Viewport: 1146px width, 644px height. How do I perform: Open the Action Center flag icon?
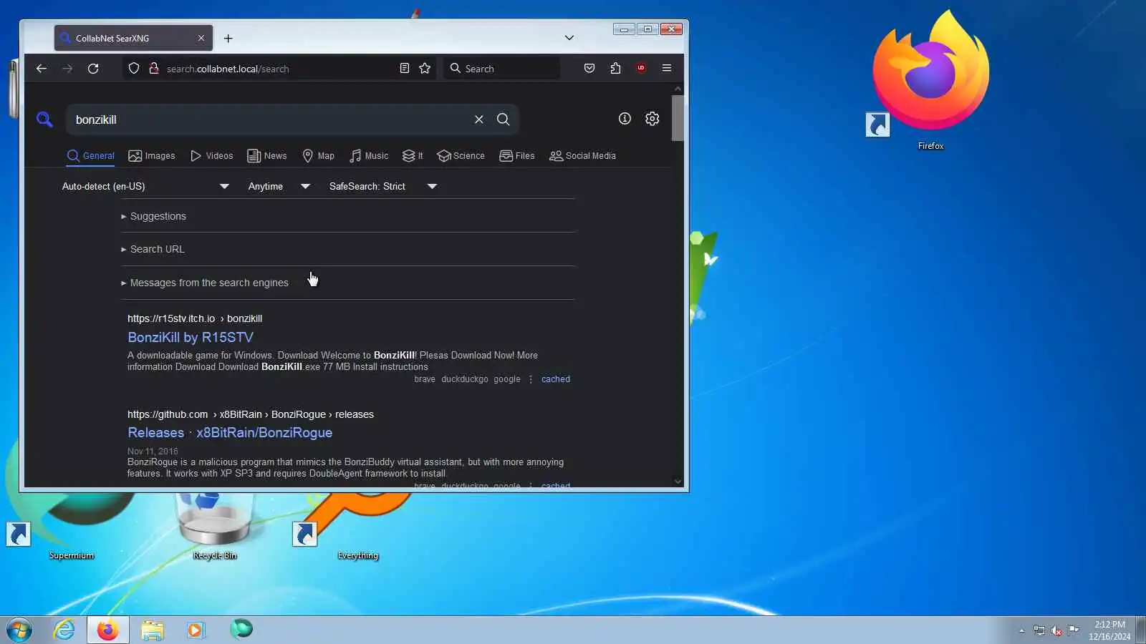pyautogui.click(x=1073, y=630)
